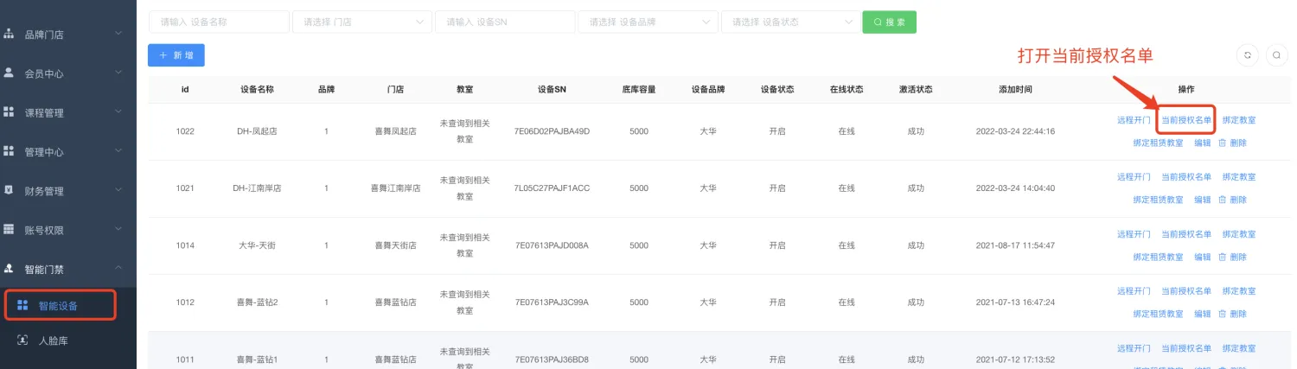Open the 设备品牌 filter dropdown
Screen dimensions: 1297x369
pyautogui.click(x=648, y=22)
